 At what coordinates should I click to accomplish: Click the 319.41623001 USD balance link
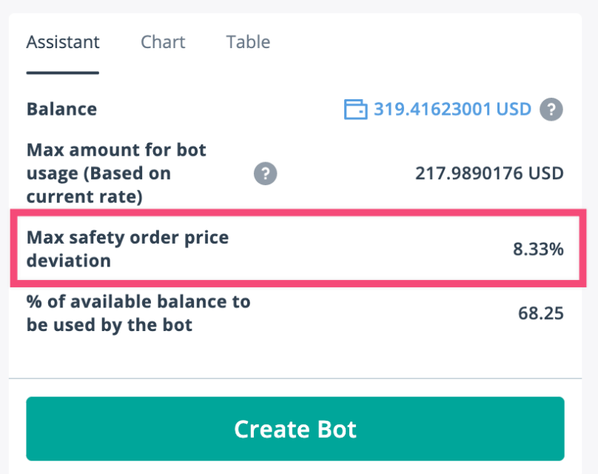pos(451,109)
